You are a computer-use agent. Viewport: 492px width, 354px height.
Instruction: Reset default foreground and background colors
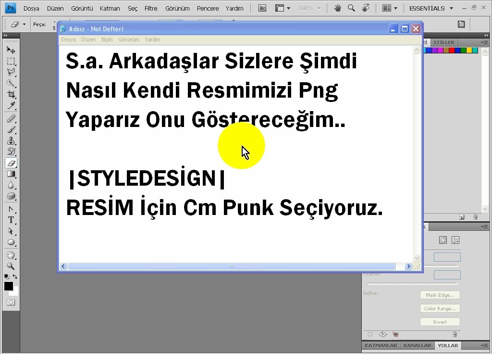coord(7,277)
